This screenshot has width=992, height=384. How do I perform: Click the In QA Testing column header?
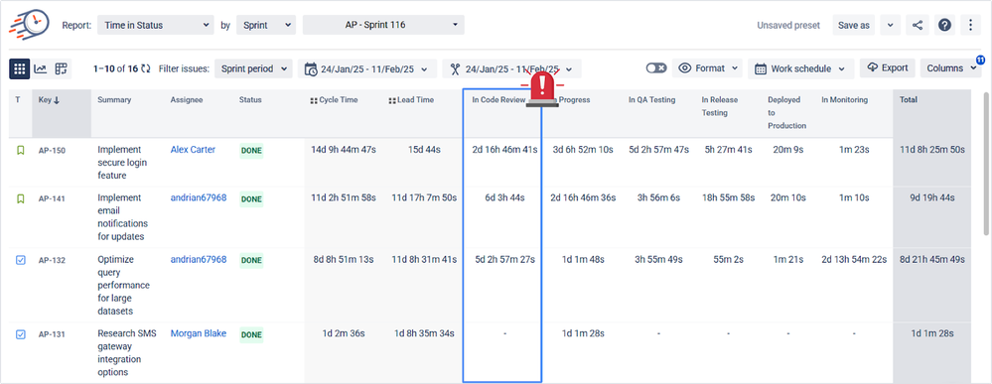(x=651, y=100)
